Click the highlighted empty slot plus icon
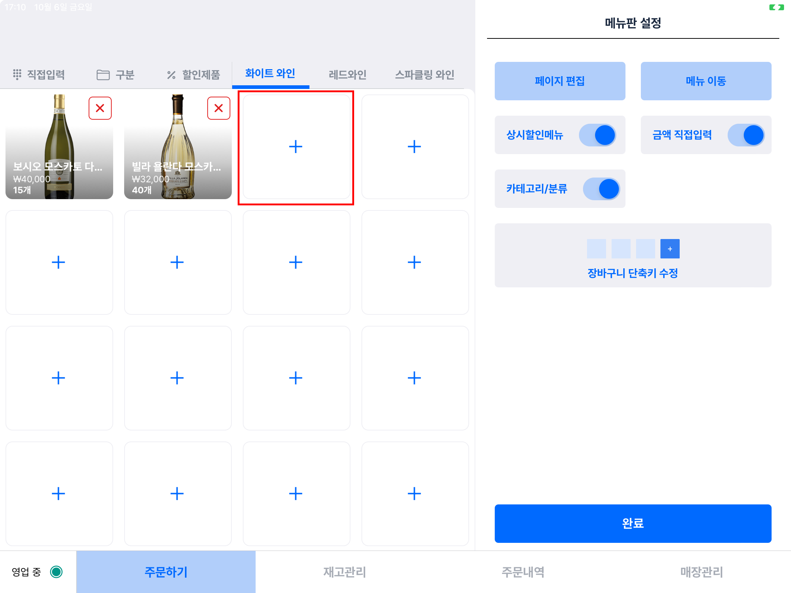Viewport: 791px width, 593px height. (296, 147)
